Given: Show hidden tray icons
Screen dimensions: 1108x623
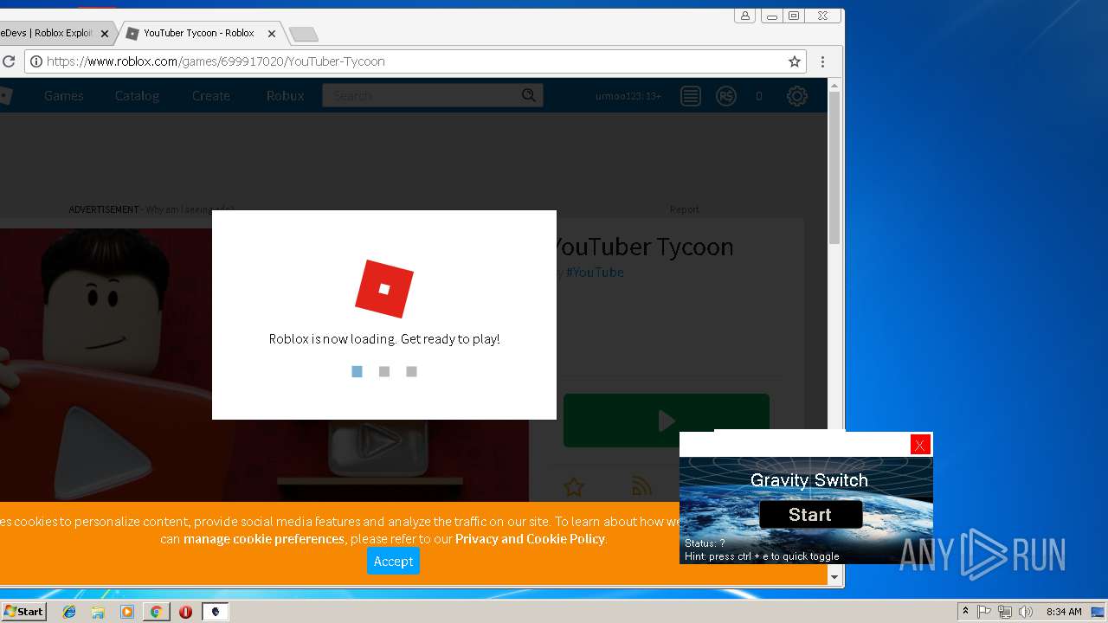Looking at the screenshot, I should coord(965,612).
